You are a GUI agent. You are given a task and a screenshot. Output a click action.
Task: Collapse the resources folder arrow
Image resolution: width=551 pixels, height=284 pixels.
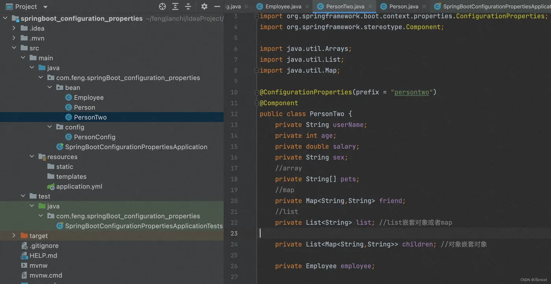pos(32,156)
